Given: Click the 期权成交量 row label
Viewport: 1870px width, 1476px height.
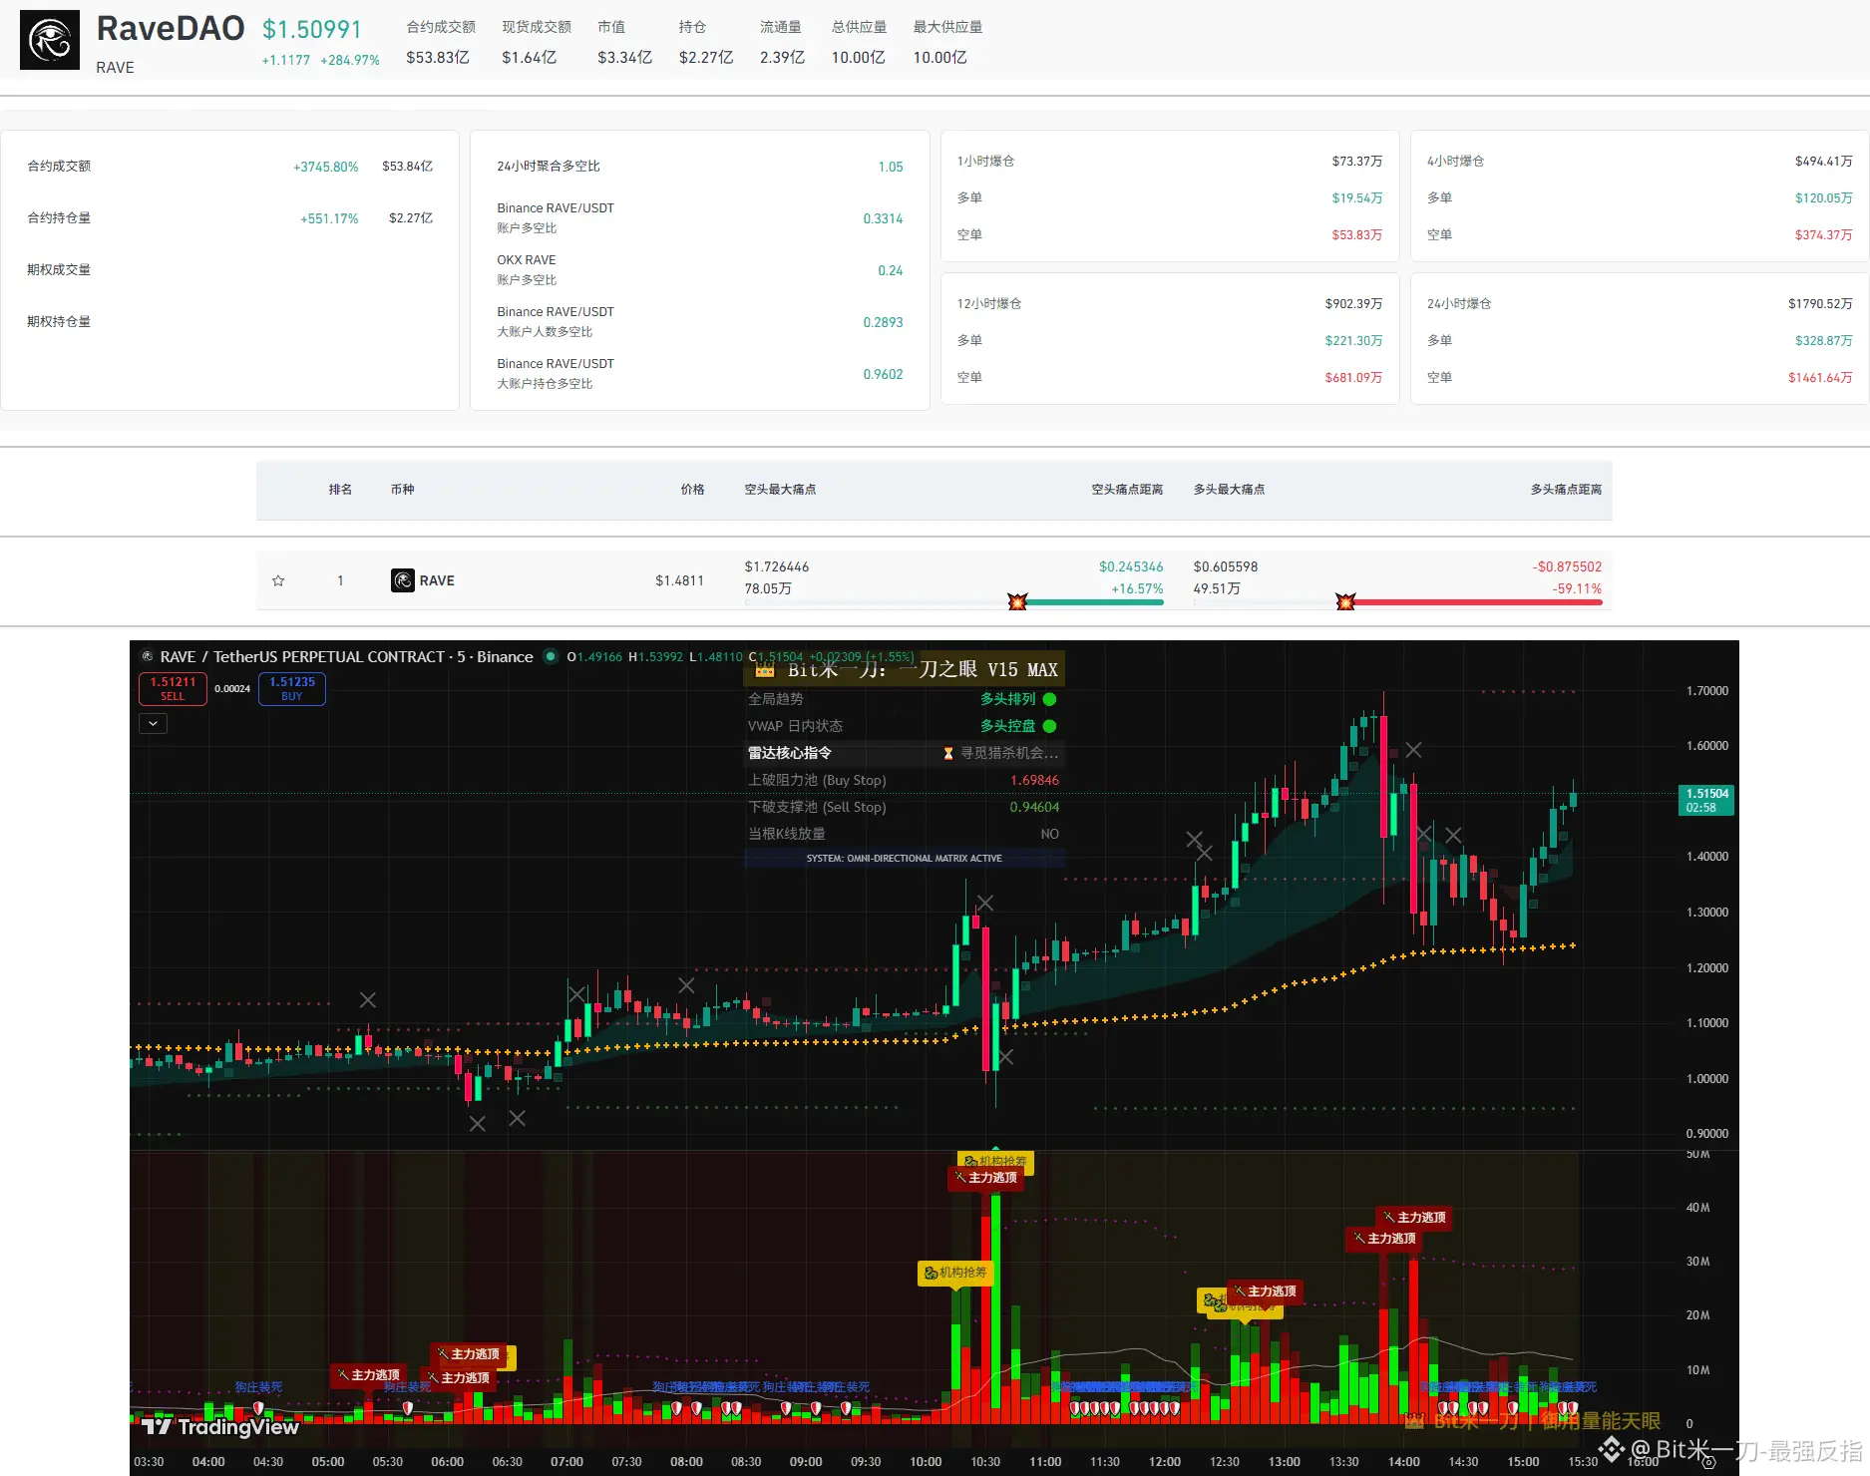Looking at the screenshot, I should (59, 270).
